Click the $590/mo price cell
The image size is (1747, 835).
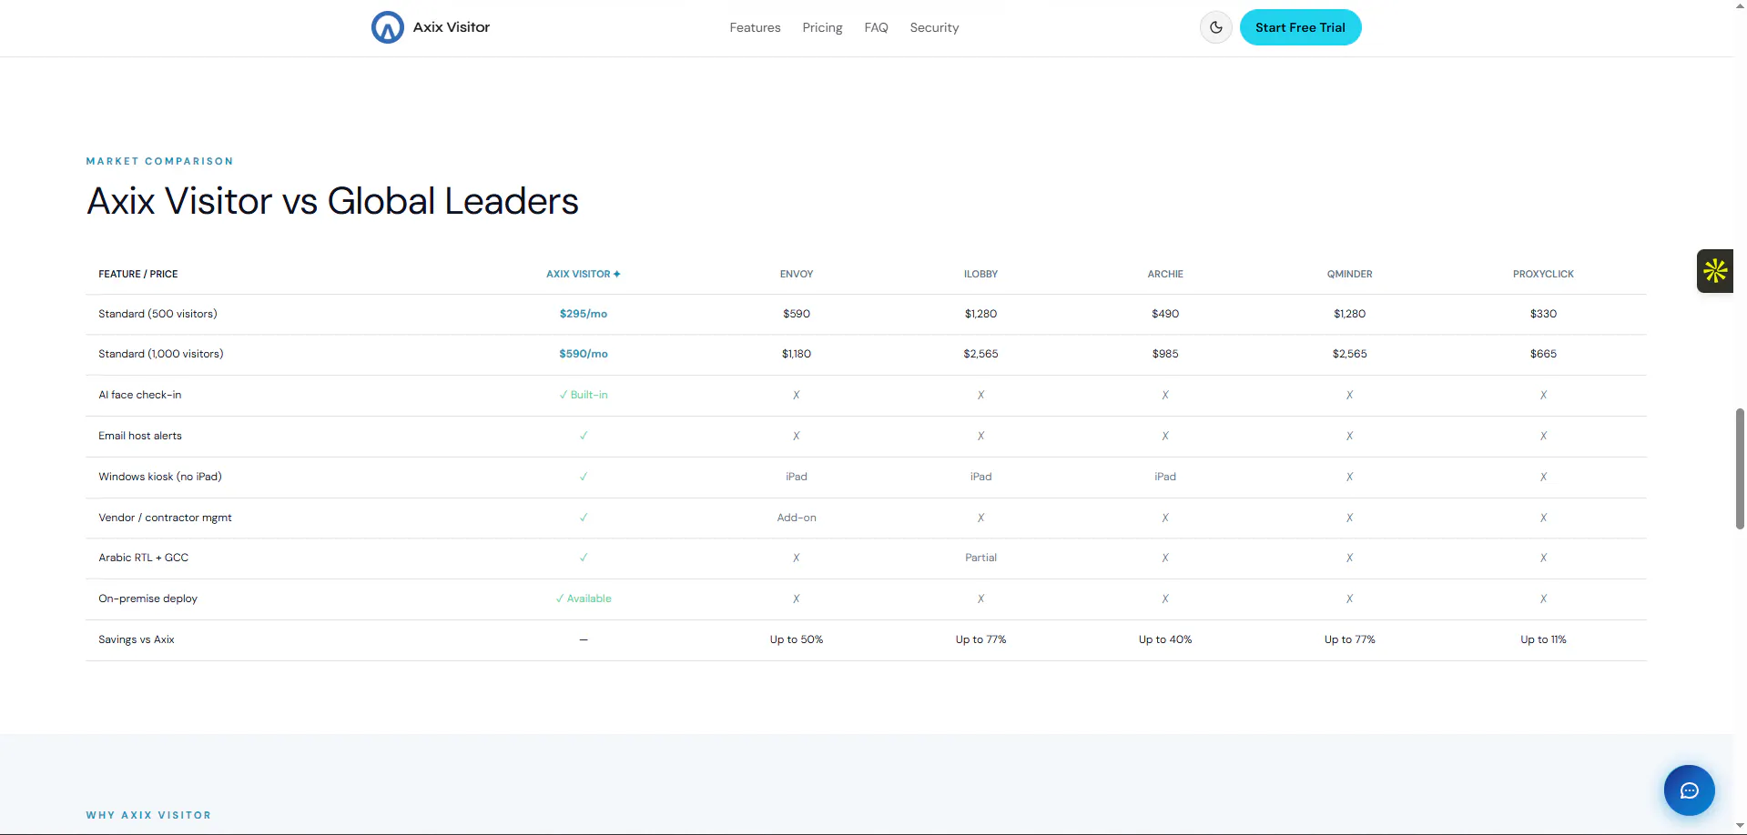(583, 354)
